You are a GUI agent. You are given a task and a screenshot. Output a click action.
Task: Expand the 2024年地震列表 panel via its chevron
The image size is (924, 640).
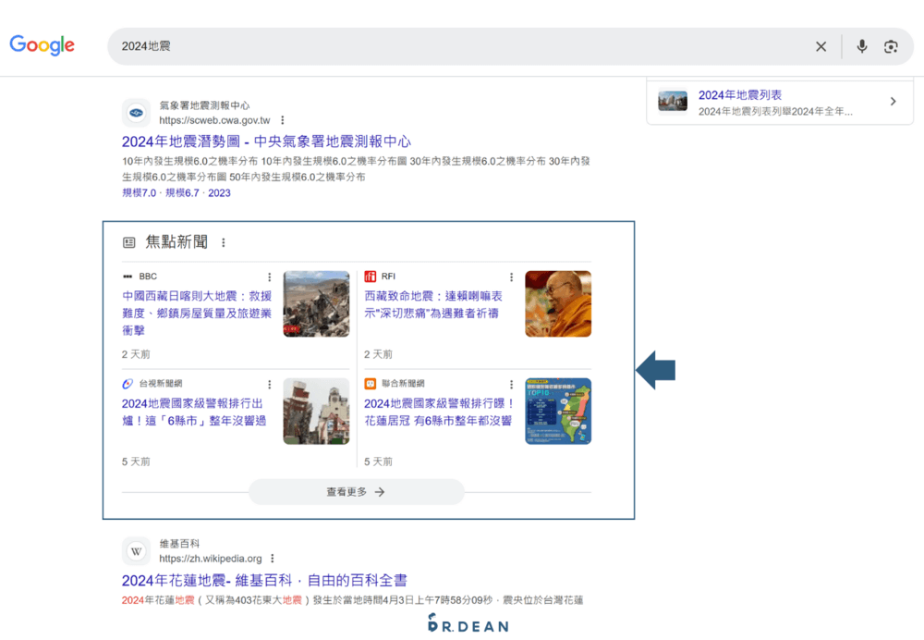pyautogui.click(x=893, y=101)
